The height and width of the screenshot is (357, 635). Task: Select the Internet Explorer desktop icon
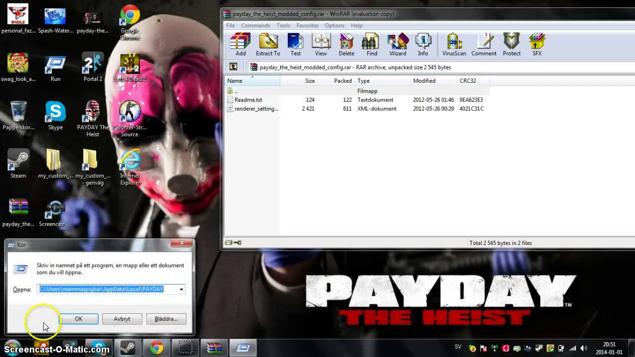pos(130,167)
